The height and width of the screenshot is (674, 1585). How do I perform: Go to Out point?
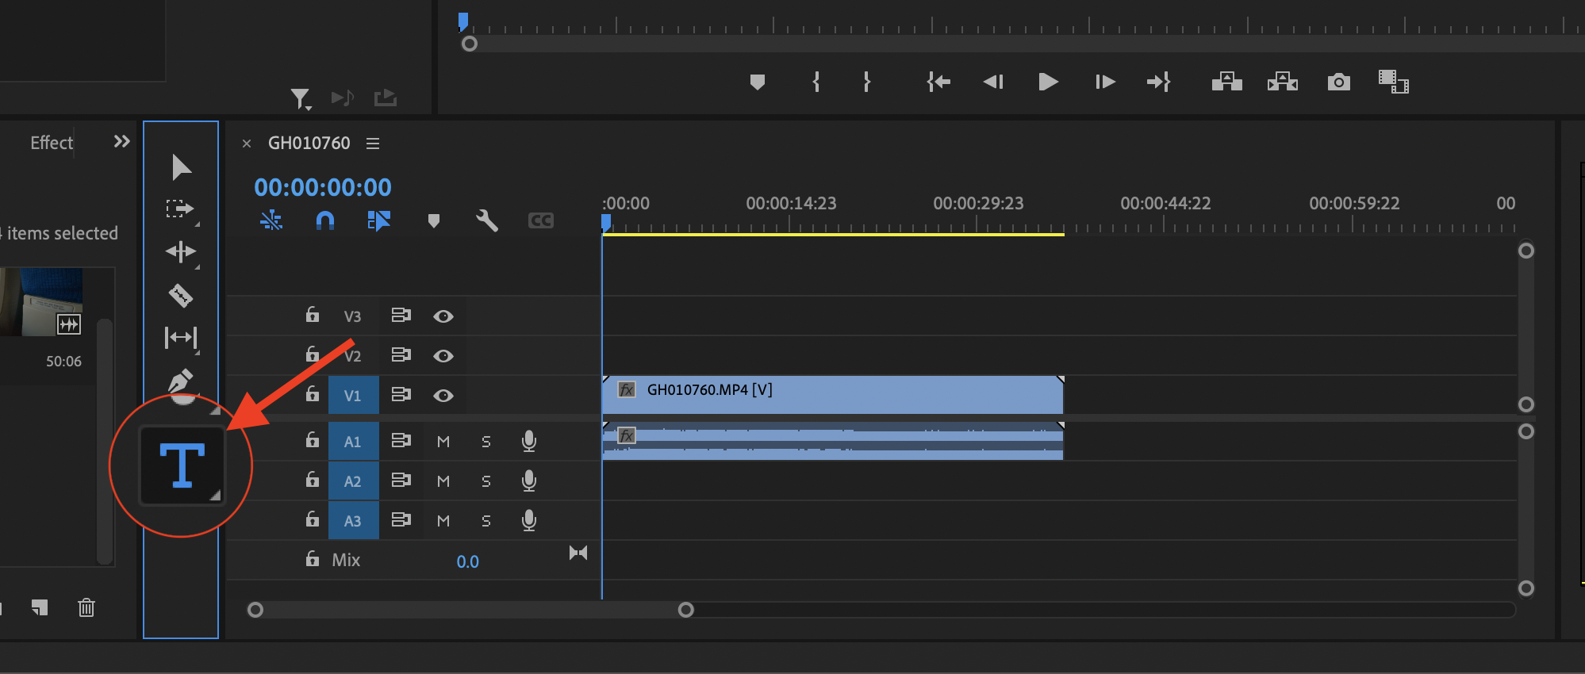pyautogui.click(x=1158, y=82)
